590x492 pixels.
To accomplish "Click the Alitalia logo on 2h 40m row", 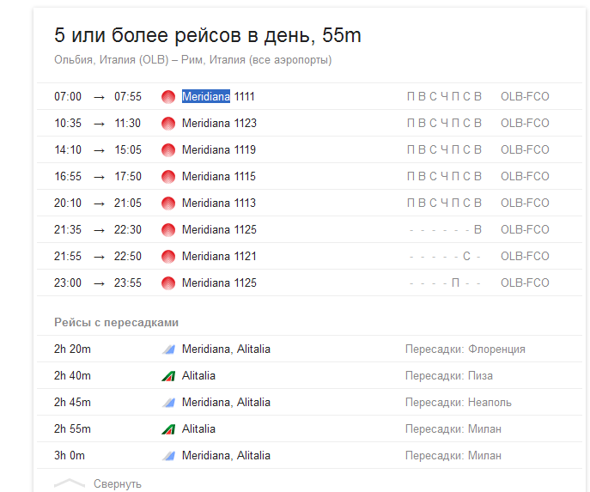I will [168, 376].
